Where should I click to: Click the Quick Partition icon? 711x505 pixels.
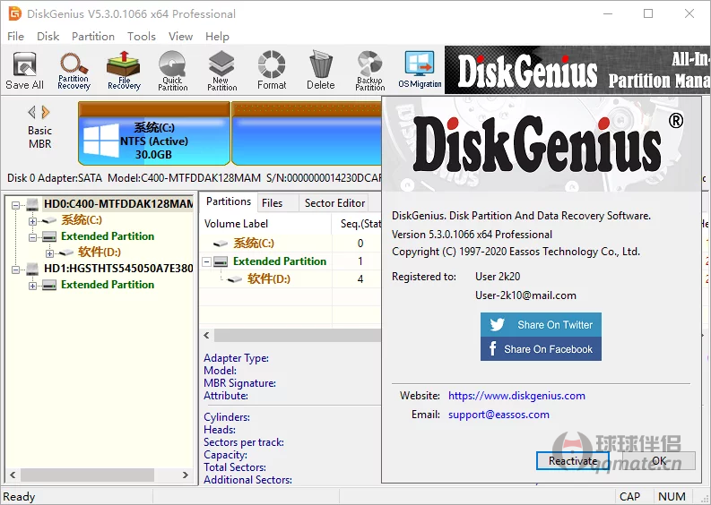click(172, 70)
